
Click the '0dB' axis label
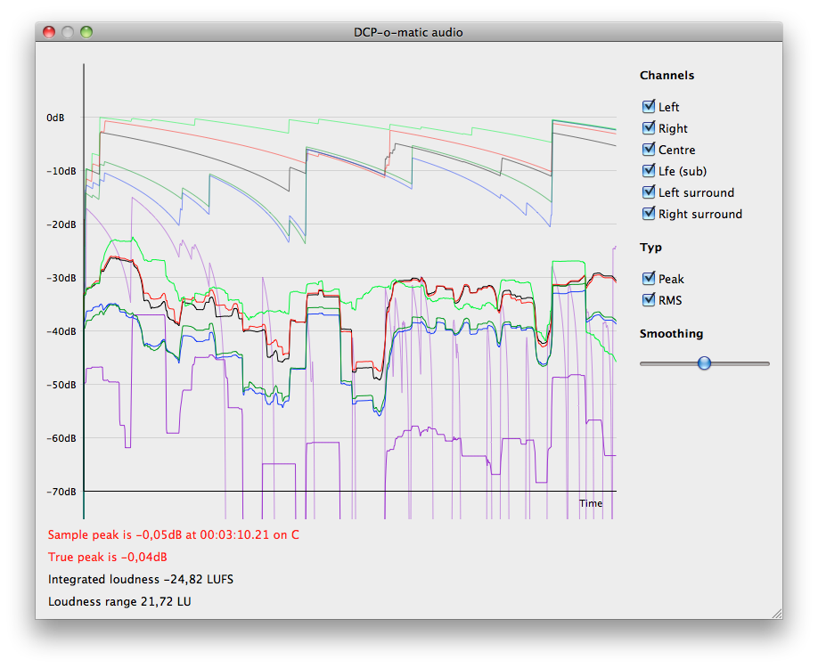[55, 118]
